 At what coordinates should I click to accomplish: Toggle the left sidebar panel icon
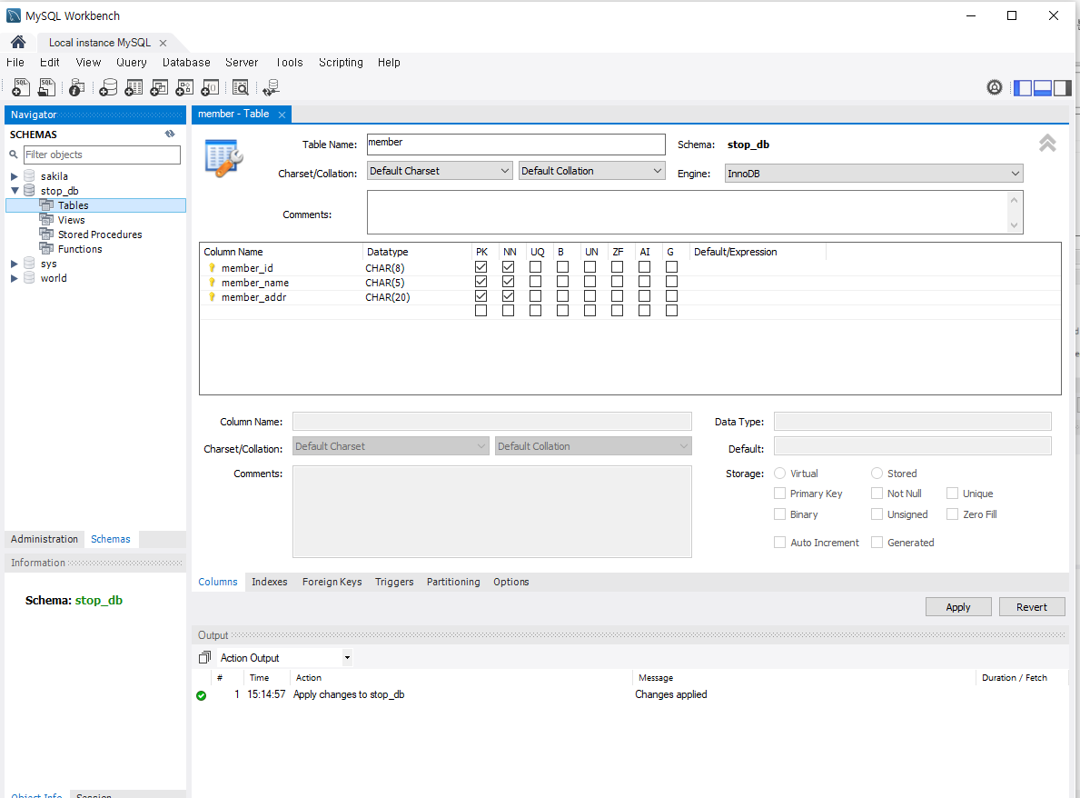click(x=1023, y=87)
